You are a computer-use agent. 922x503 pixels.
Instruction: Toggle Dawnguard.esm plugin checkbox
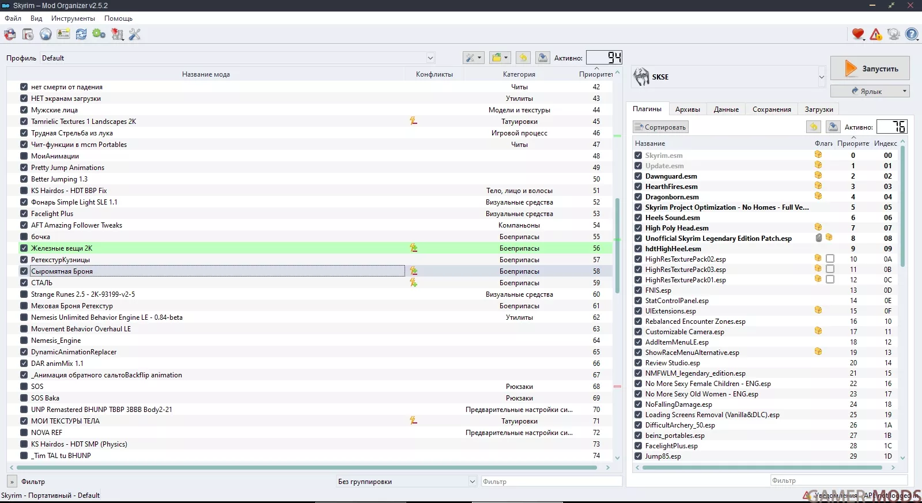[638, 176]
